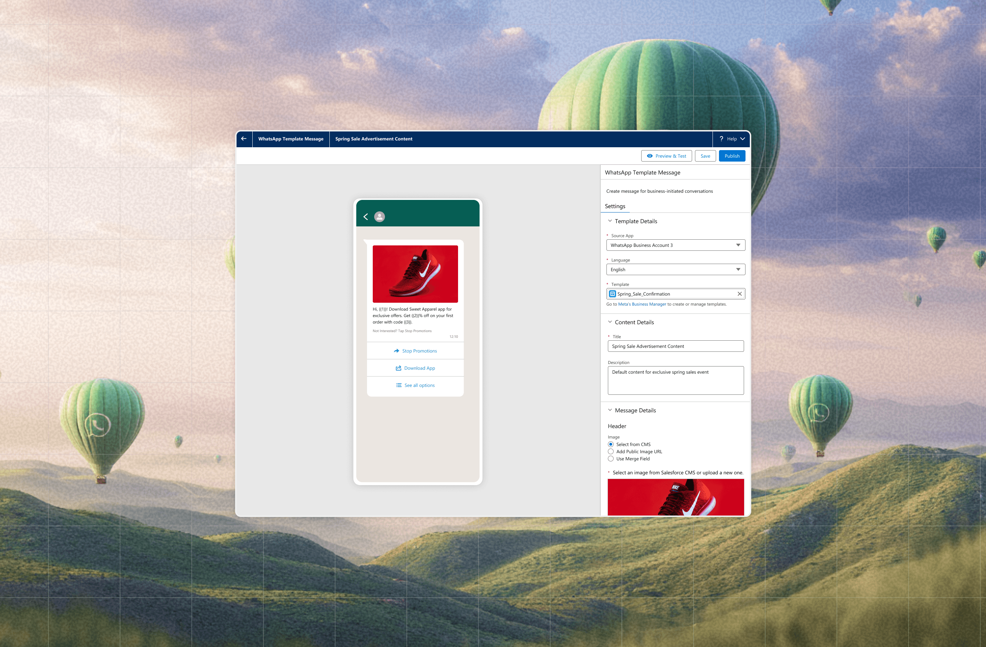This screenshot has width=986, height=647.
Task: Collapse the Message Details section
Action: click(610, 410)
